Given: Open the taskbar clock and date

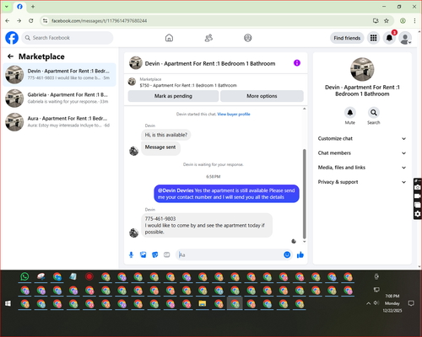Looking at the screenshot, I should [392, 303].
